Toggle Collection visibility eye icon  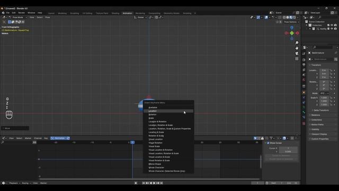coord(332,25)
